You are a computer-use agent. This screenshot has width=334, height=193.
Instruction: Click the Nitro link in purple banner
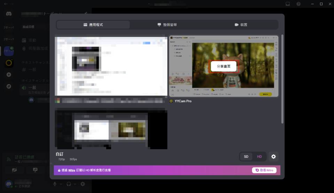click(72, 170)
